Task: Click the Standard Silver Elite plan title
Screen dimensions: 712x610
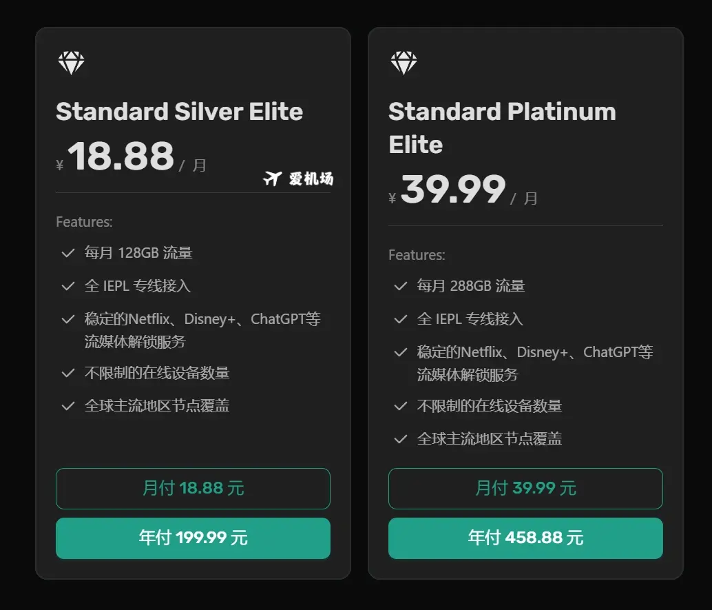Action: point(179,111)
